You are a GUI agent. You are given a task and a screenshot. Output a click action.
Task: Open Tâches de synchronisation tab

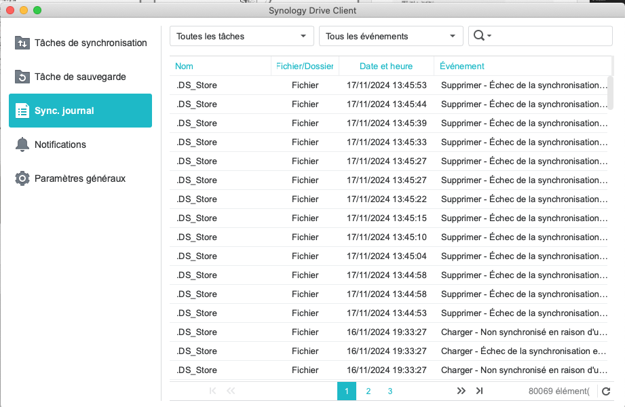90,43
